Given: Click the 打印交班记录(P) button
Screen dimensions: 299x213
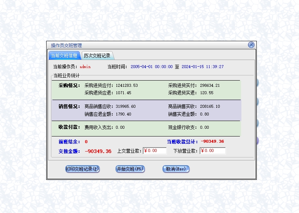Looking at the screenshot, I should coord(82,169).
